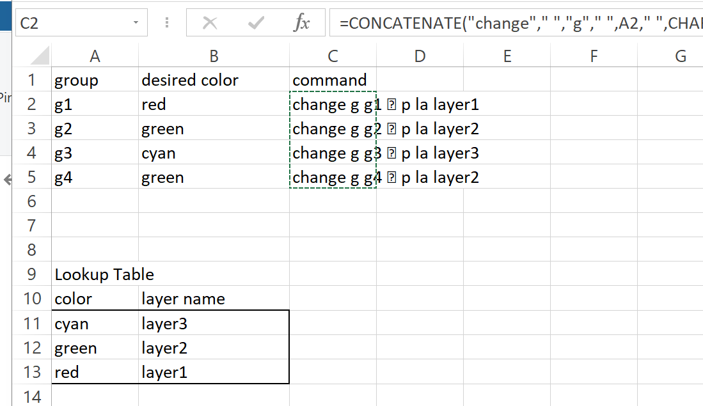703x406 pixels.
Task: Open the Insert Function fx dialog
Action: click(301, 24)
